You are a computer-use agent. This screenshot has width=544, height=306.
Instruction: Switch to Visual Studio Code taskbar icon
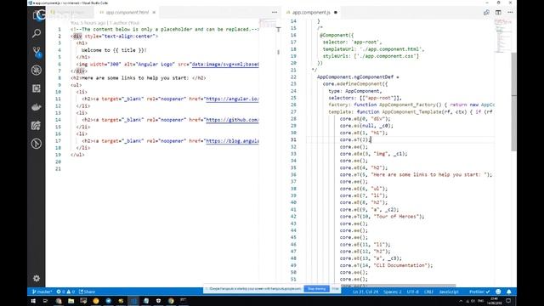[133, 301]
